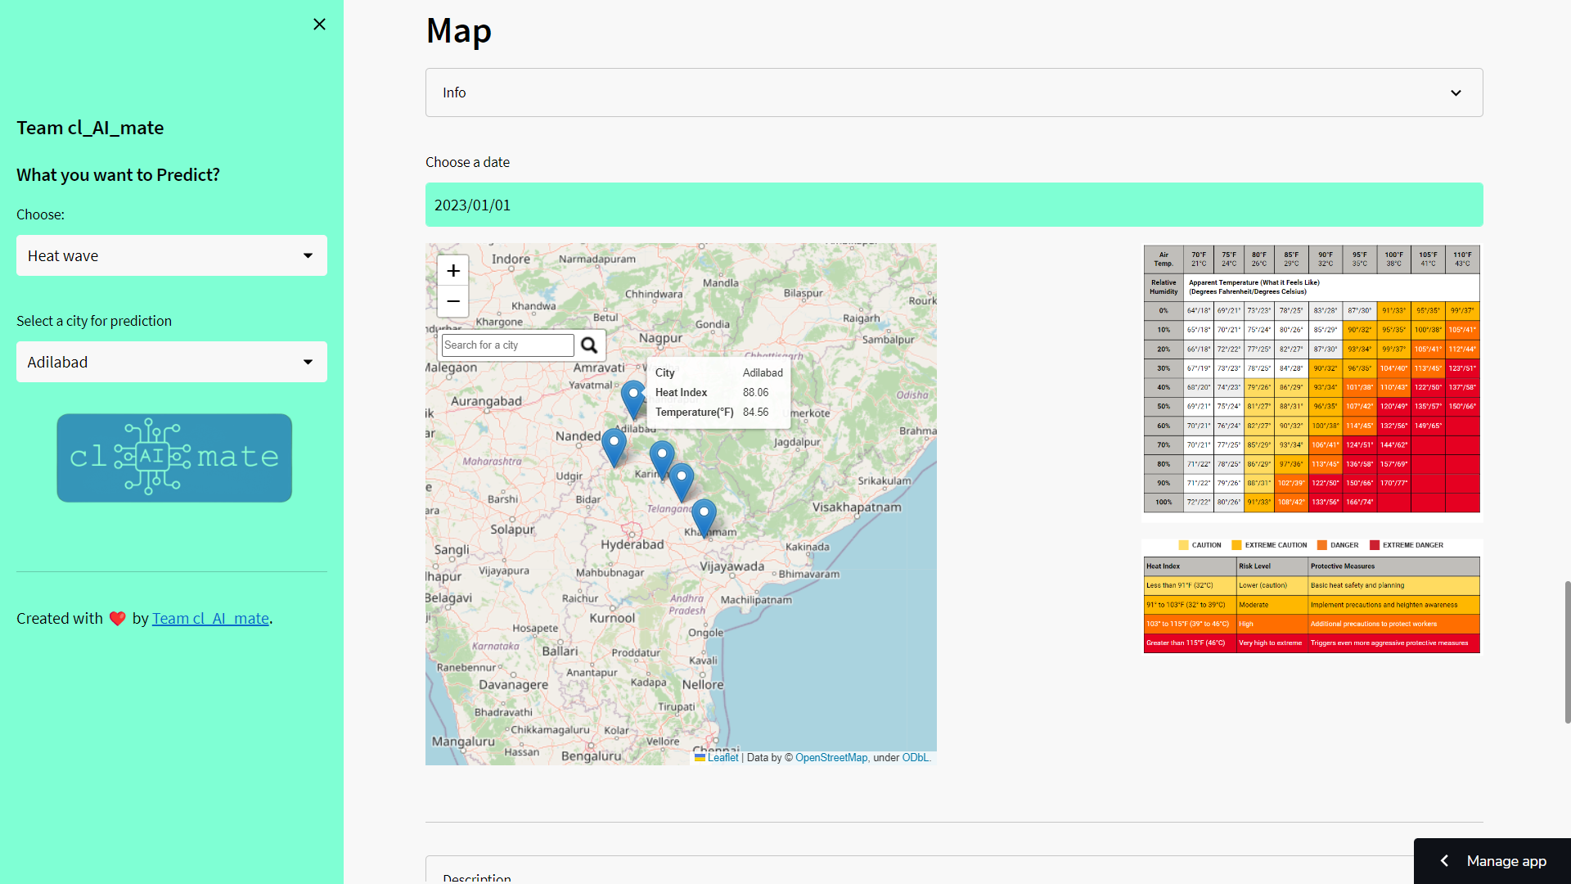Viewport: 1571px width, 884px height.
Task: Expand the Info section
Action: [954, 92]
